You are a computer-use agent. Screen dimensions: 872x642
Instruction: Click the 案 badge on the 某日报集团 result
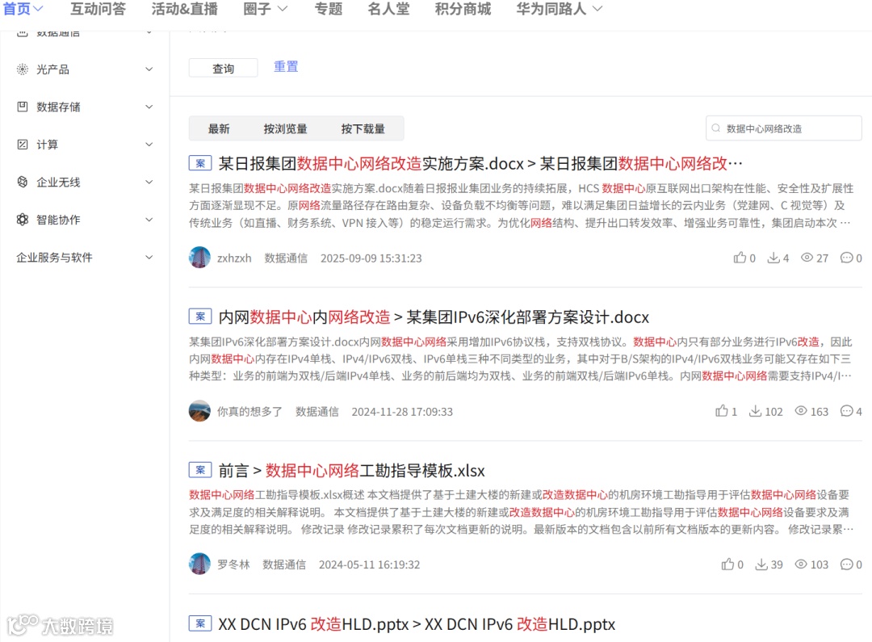200,163
